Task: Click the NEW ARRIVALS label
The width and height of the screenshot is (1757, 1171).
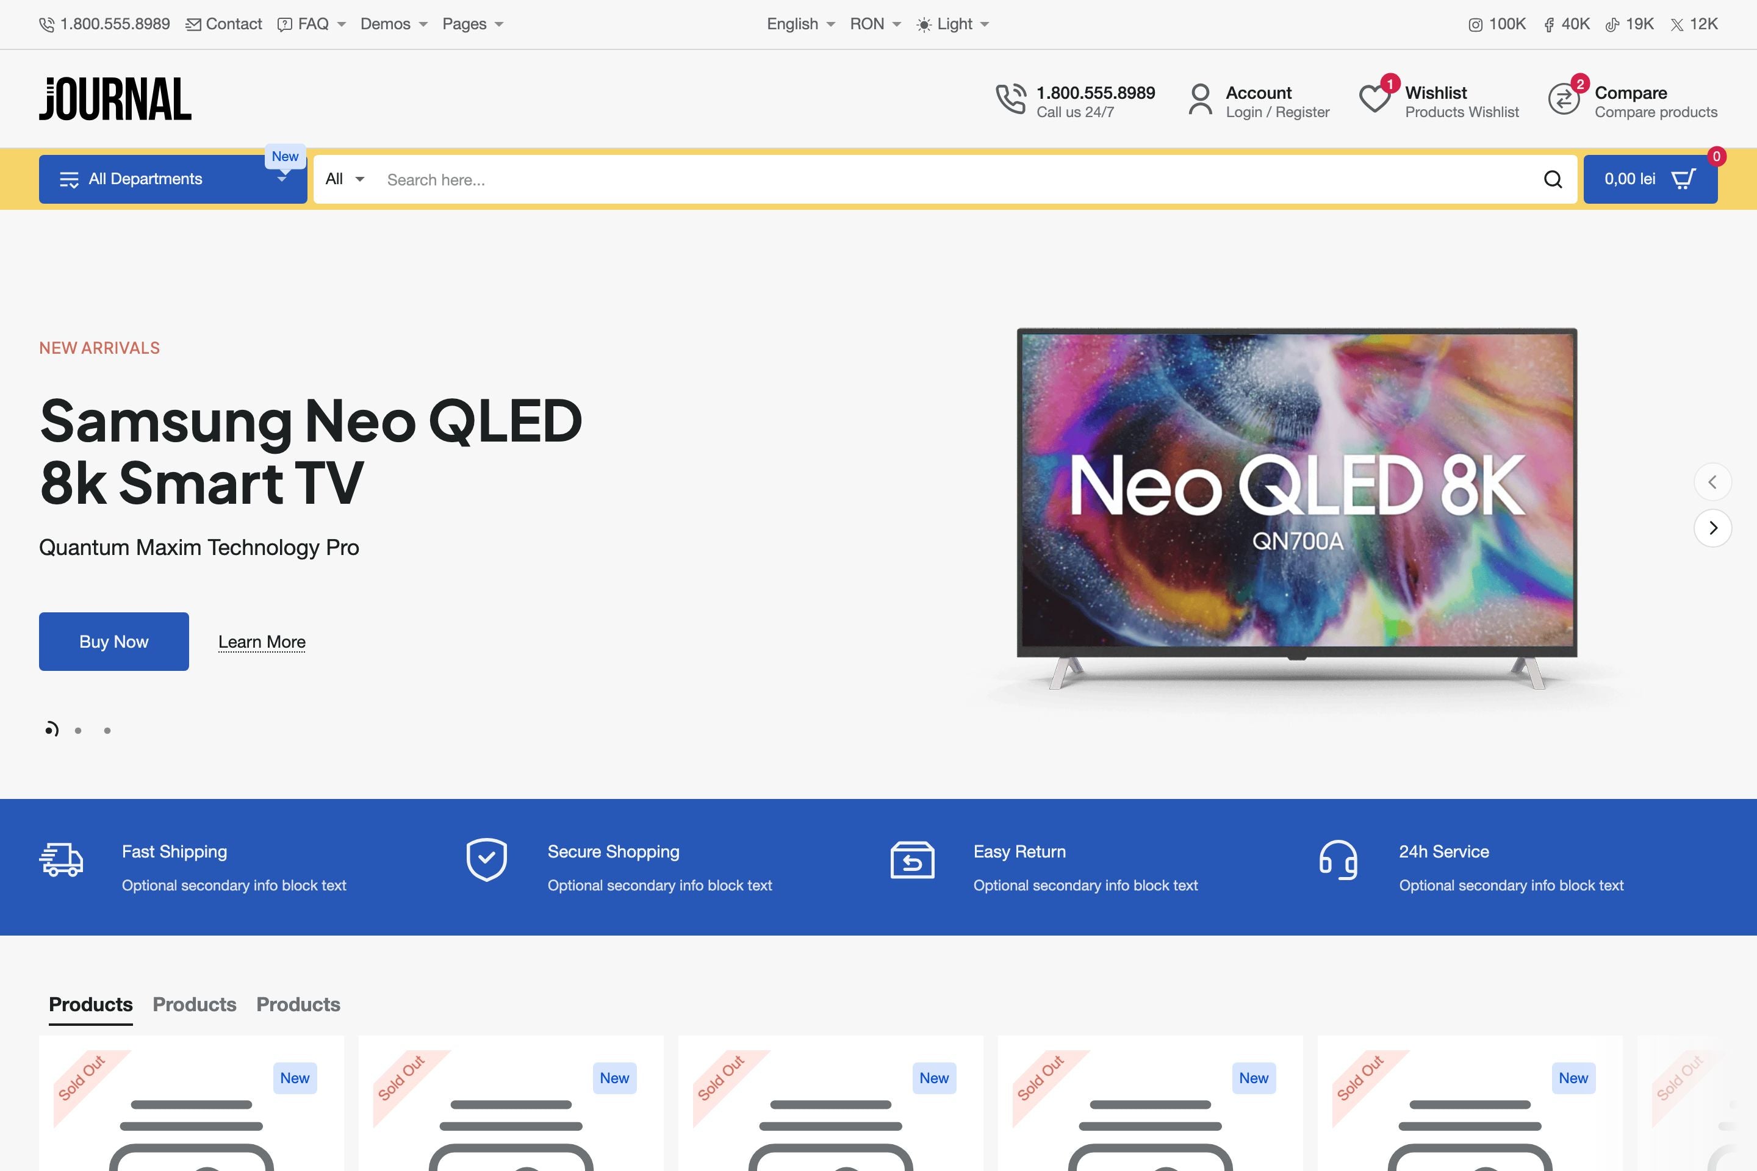Action: point(99,348)
